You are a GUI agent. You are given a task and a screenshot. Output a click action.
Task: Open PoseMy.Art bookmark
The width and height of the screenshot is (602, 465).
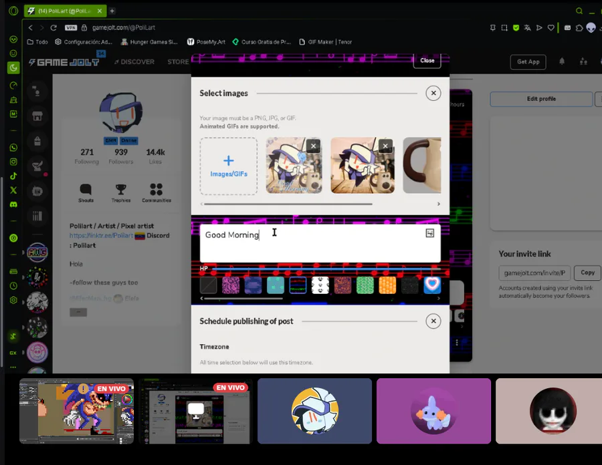(x=206, y=42)
